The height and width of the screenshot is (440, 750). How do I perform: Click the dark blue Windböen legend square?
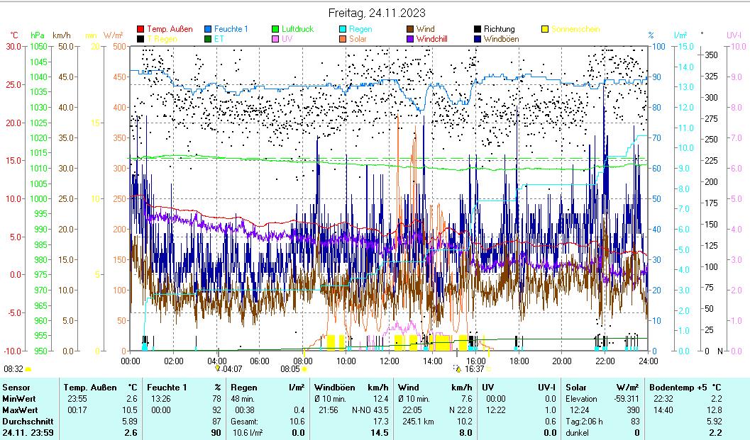point(478,40)
